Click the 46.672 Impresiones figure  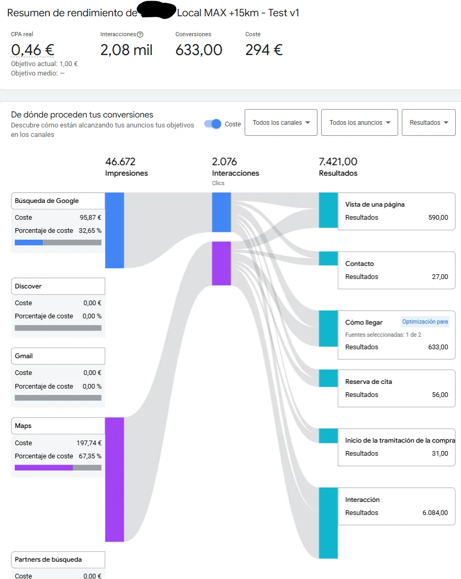click(x=120, y=162)
